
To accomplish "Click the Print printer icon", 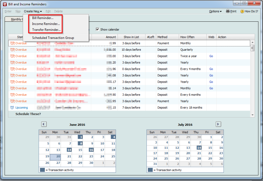I will (227, 11).
